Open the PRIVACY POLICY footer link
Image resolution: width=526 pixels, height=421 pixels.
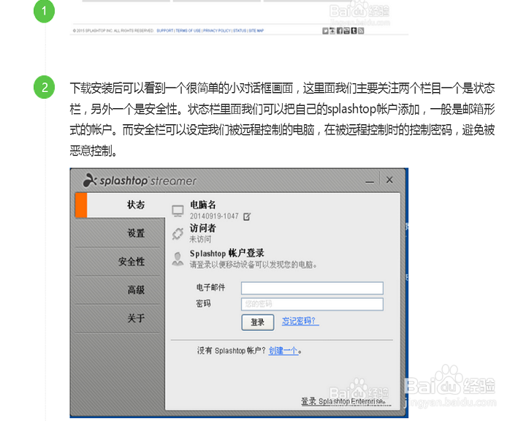(x=217, y=31)
